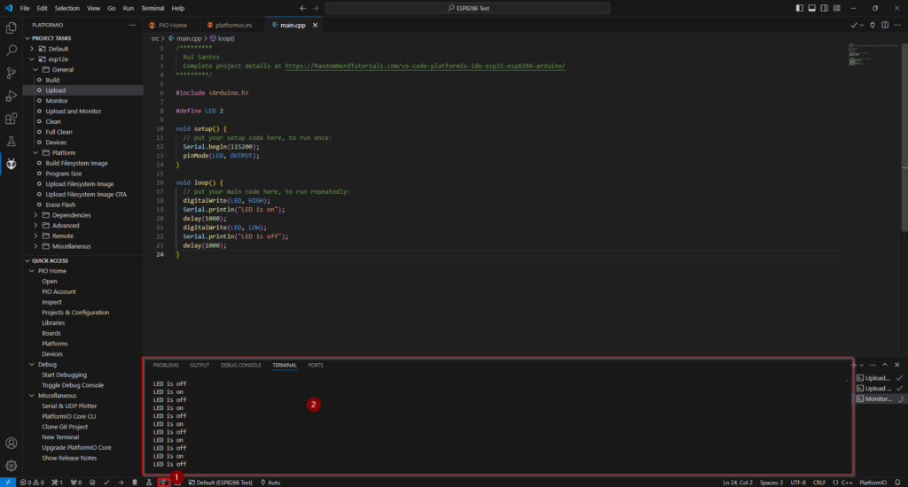
Task: Collapse the Platform task folder
Action: [x=35, y=152]
